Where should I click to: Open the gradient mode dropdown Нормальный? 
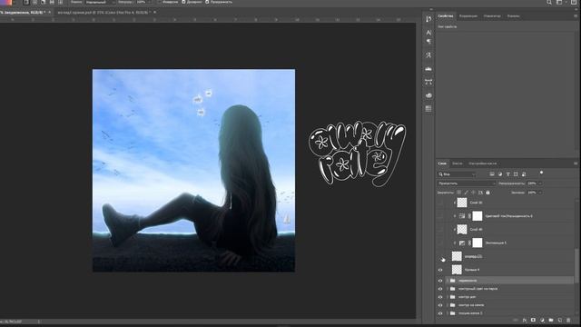point(100,2)
